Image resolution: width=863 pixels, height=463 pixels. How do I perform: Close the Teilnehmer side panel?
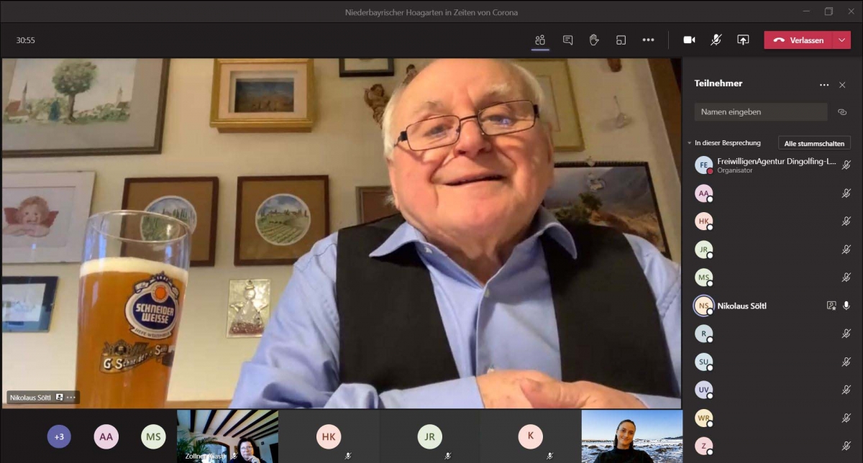tap(842, 85)
